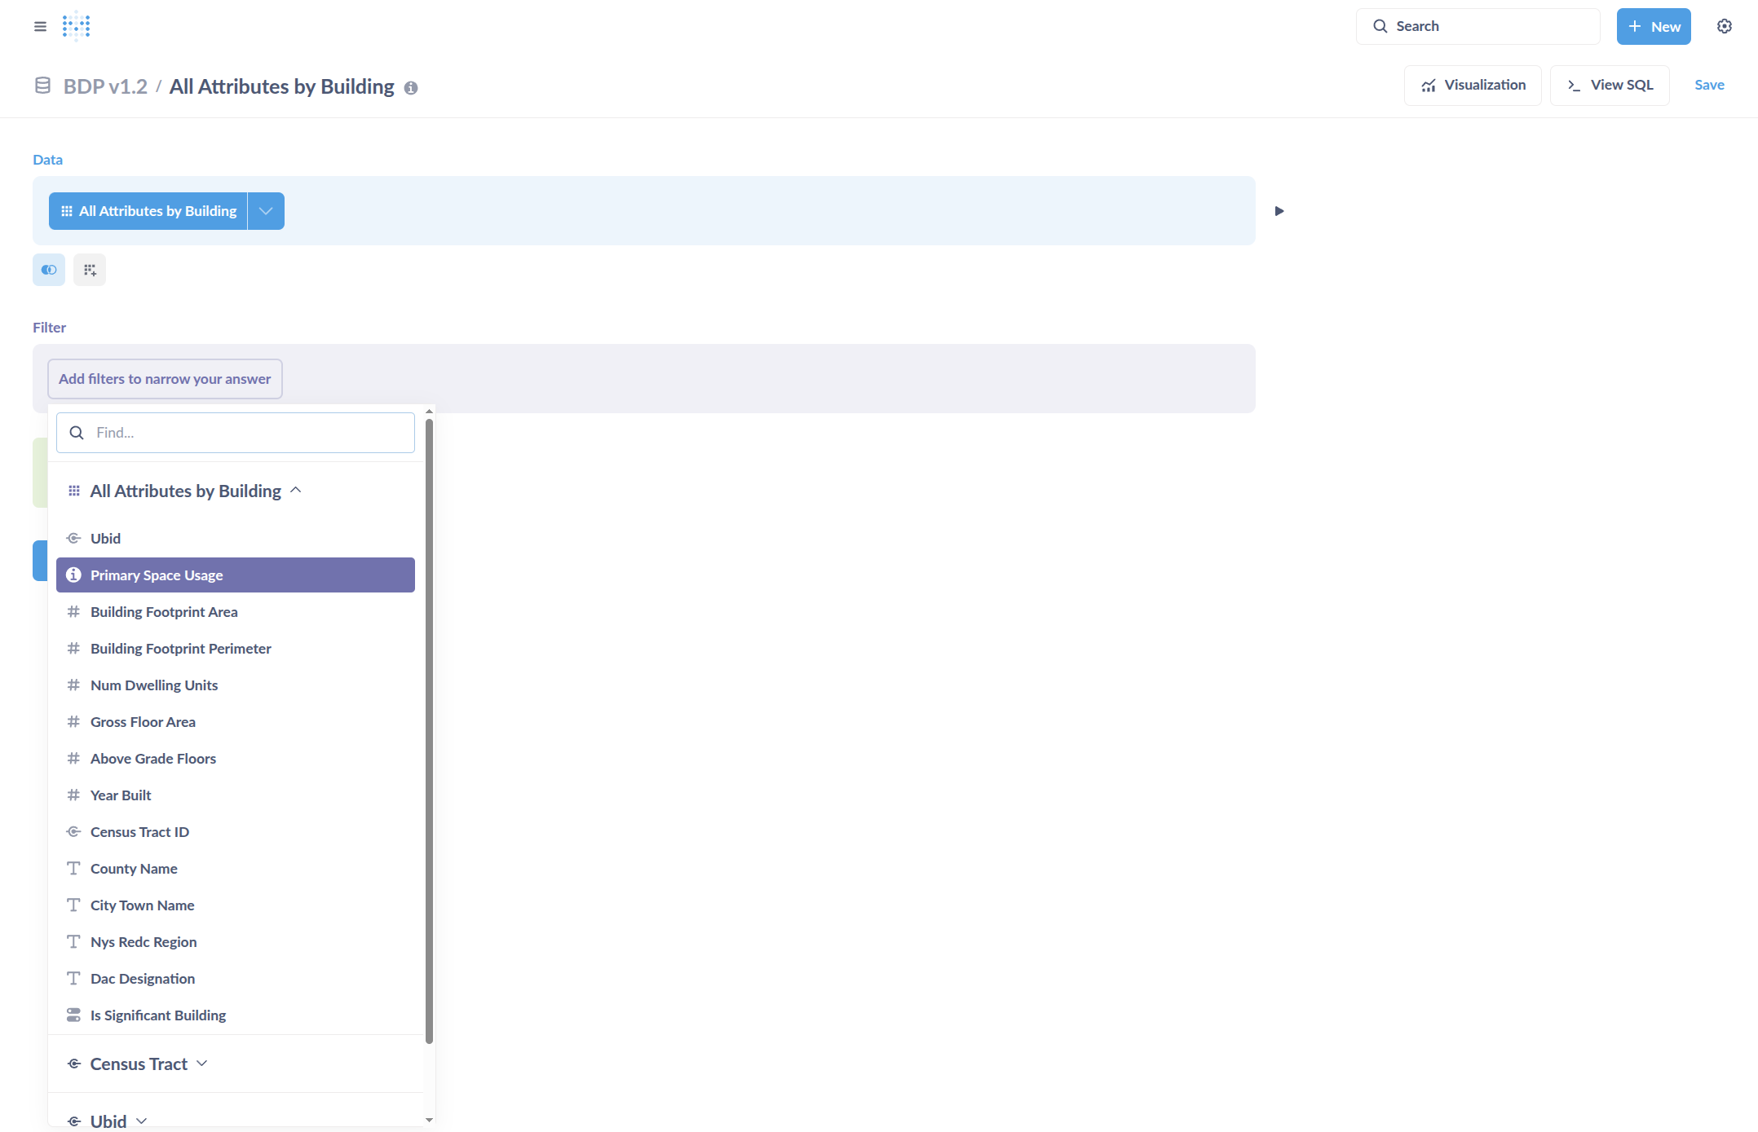Click the View SQL button

pyautogui.click(x=1610, y=86)
